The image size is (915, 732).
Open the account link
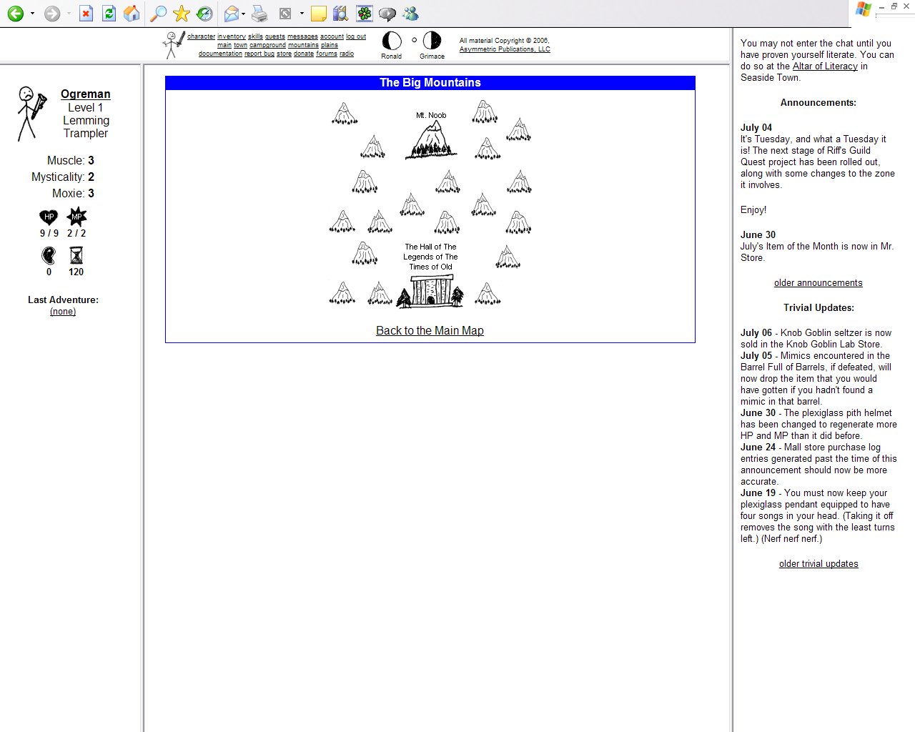click(332, 36)
